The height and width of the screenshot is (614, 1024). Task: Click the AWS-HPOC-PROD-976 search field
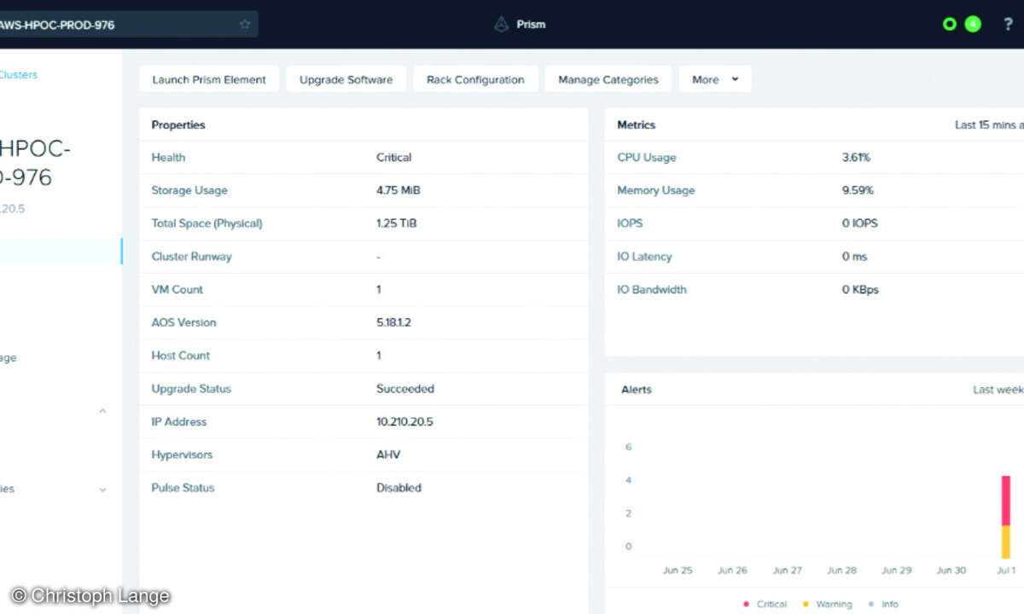pyautogui.click(x=128, y=25)
